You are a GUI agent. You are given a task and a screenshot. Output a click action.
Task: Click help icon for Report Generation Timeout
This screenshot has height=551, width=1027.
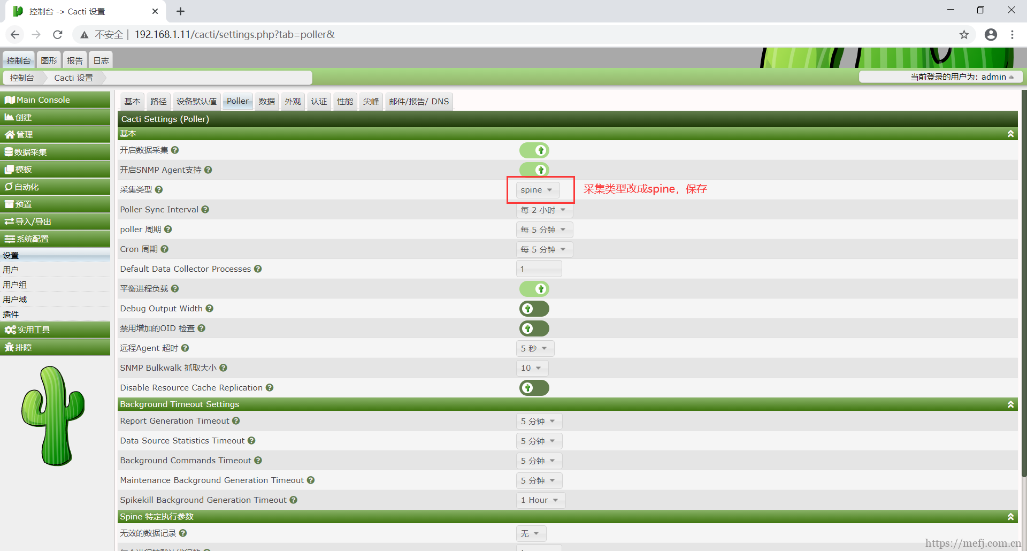click(236, 421)
